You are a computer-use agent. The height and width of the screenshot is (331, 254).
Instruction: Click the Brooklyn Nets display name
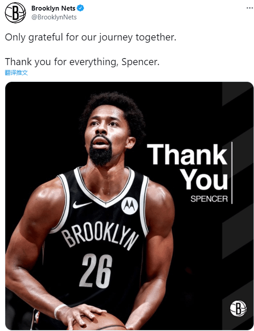coord(53,8)
